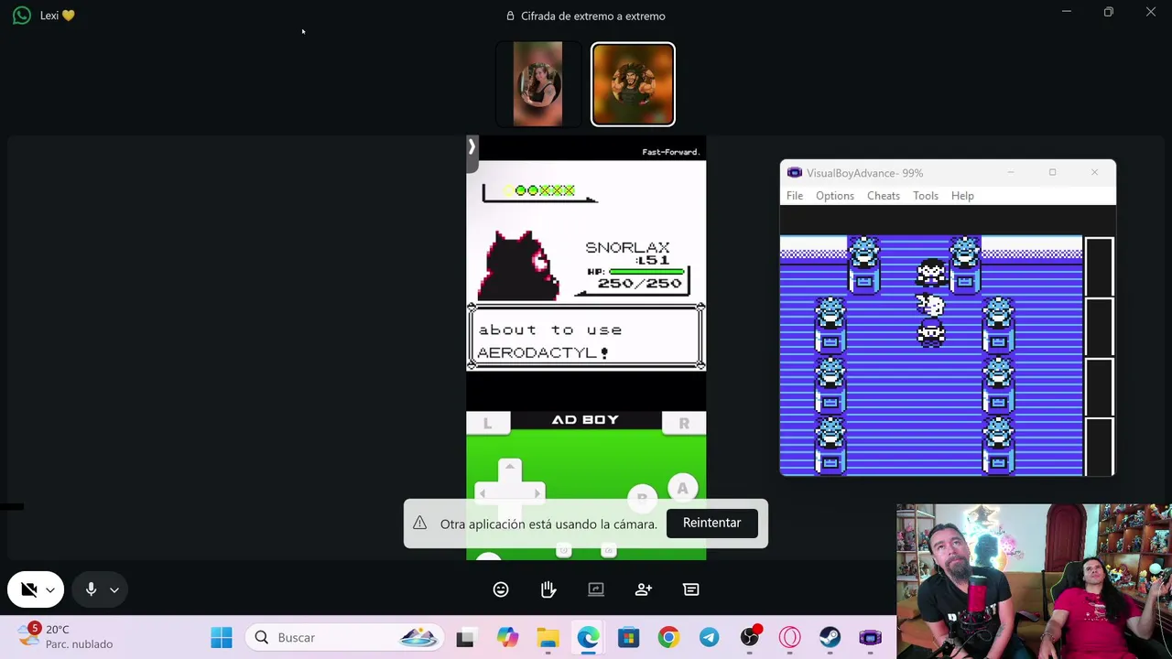Click the Buscar taskbar search field
Image resolution: width=1172 pixels, height=659 pixels.
pos(345,637)
